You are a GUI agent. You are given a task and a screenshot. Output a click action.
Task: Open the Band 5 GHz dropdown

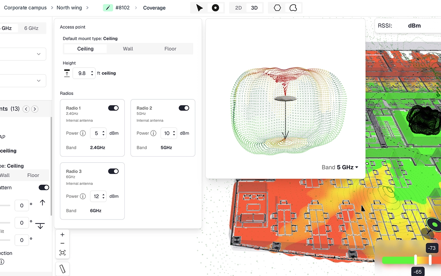point(340,167)
